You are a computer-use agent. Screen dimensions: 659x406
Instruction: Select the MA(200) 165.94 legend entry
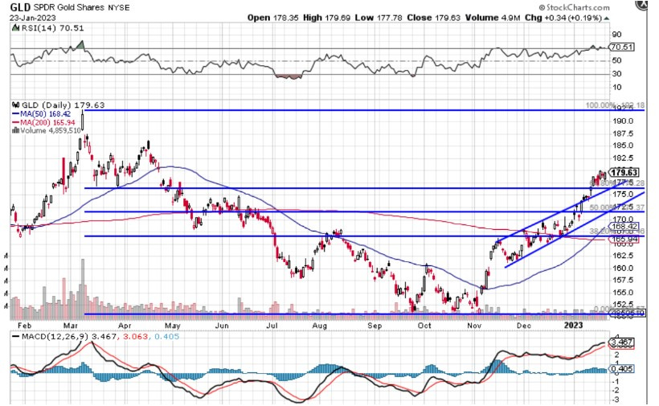pyautogui.click(x=48, y=121)
